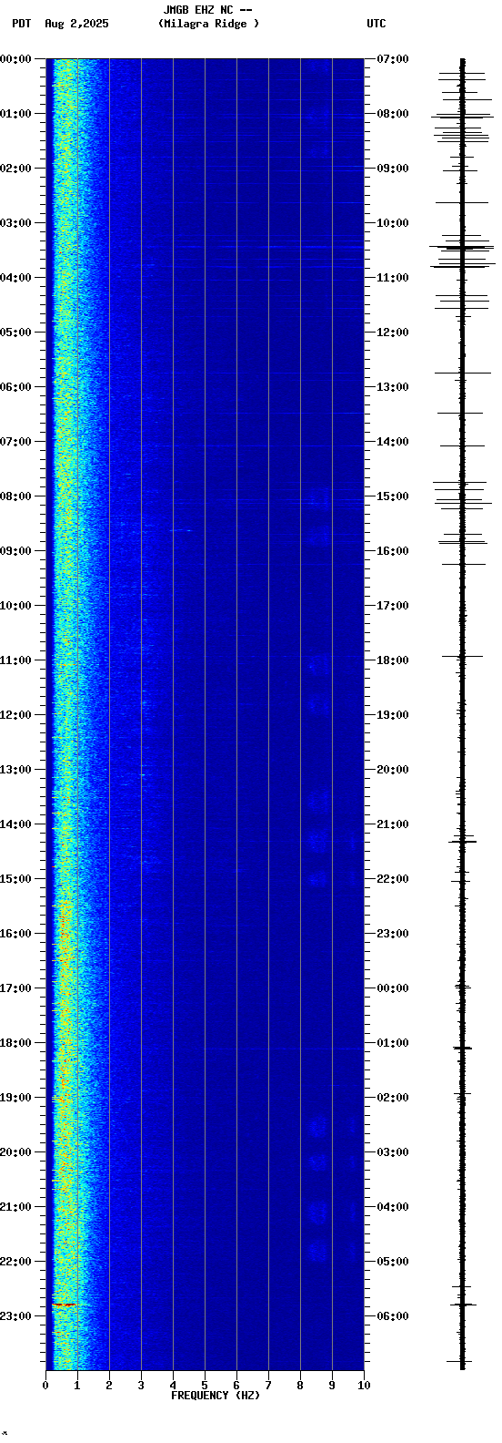
Task: Click the station title "JMGB EHZ NC --"
Action: pos(207,10)
